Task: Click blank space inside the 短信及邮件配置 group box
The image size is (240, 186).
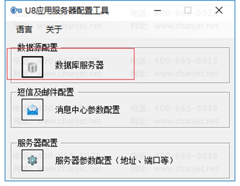Action: 176,109
